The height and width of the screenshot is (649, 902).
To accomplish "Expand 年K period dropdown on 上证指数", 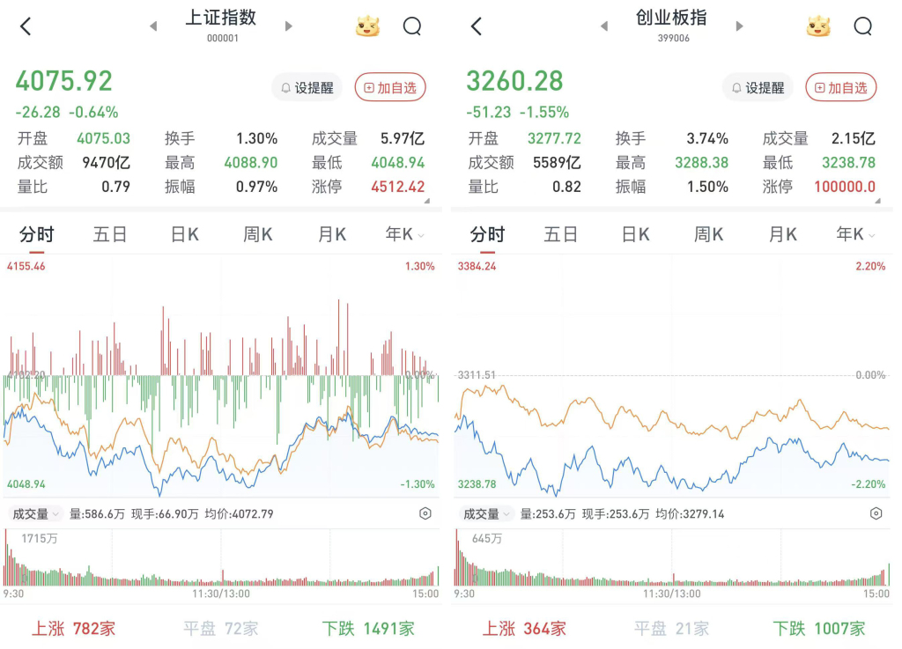I will [404, 234].
